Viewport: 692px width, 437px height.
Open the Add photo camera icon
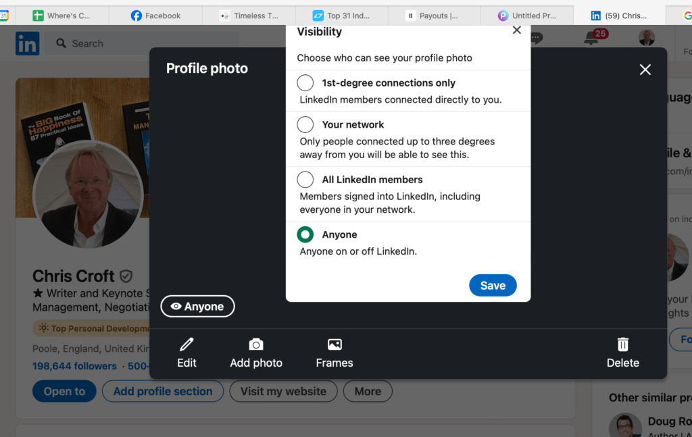256,352
